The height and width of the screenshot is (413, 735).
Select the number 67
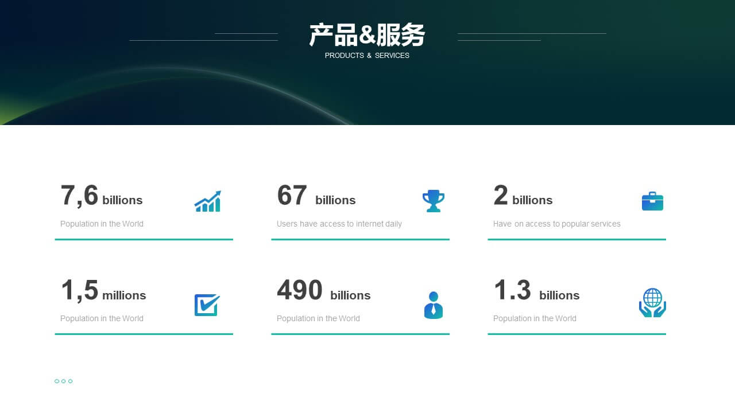click(292, 196)
